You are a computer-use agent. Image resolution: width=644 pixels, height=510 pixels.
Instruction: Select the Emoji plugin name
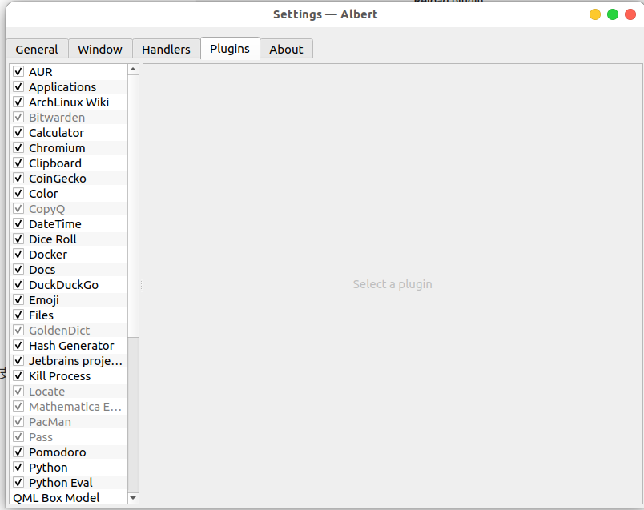click(44, 299)
